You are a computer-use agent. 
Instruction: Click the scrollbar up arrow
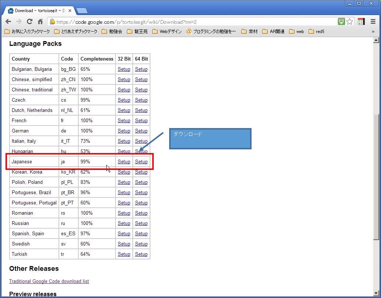(x=376, y=40)
